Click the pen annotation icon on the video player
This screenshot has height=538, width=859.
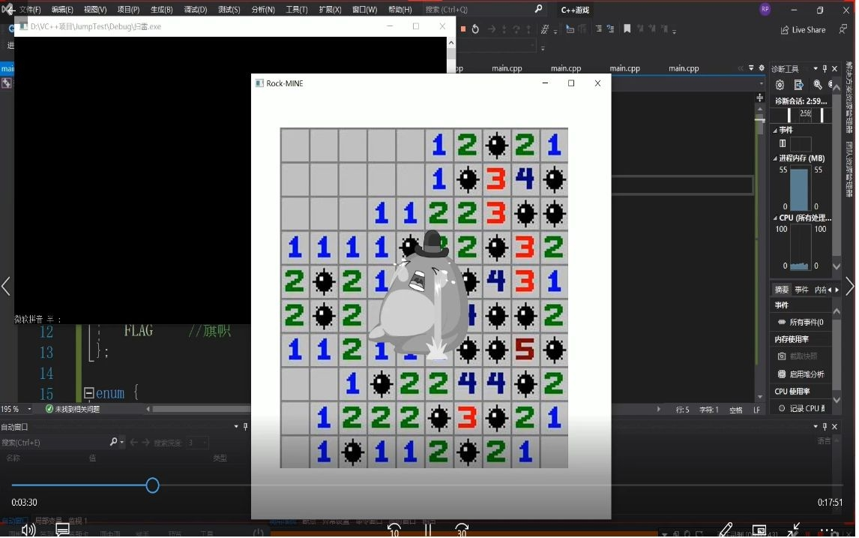pyautogui.click(x=725, y=529)
